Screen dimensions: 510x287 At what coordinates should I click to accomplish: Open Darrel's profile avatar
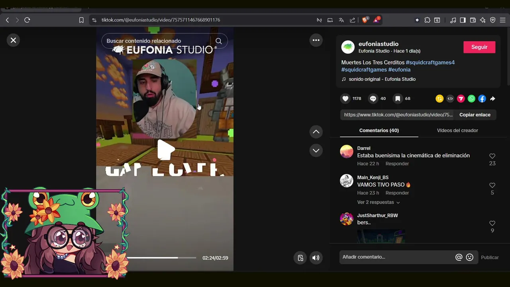click(x=347, y=151)
